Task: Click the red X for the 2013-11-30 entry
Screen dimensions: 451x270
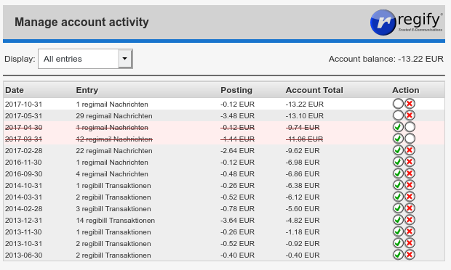Action: [410, 232]
